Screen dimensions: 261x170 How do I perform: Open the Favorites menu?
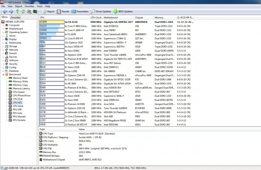tap(29, 6)
